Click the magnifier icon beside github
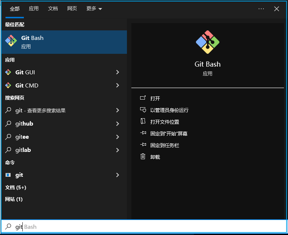288x235 pixels. click(x=8, y=124)
